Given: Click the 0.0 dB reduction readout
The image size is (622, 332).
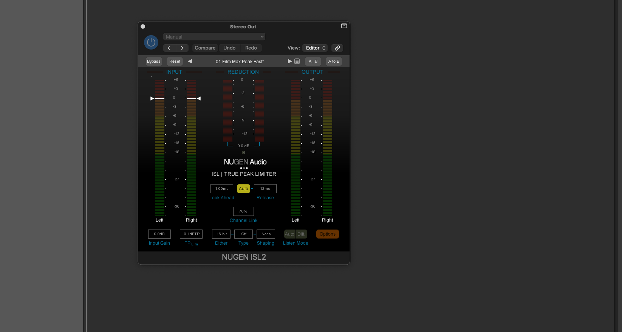Looking at the screenshot, I should 243,146.
